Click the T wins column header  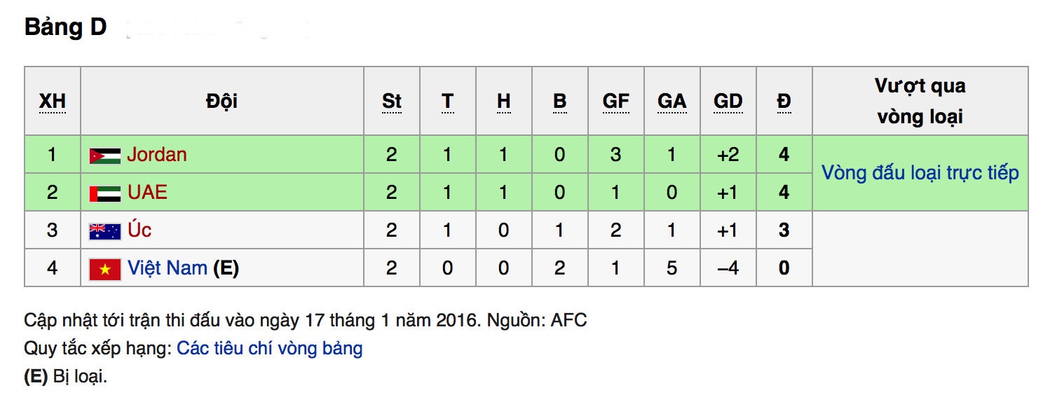[x=447, y=102]
